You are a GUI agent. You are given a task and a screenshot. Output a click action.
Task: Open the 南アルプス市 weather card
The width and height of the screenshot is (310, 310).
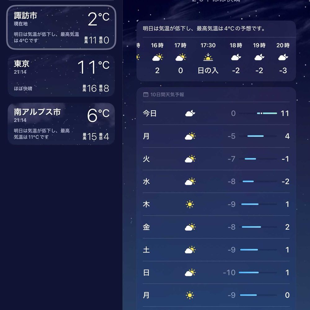click(61, 124)
